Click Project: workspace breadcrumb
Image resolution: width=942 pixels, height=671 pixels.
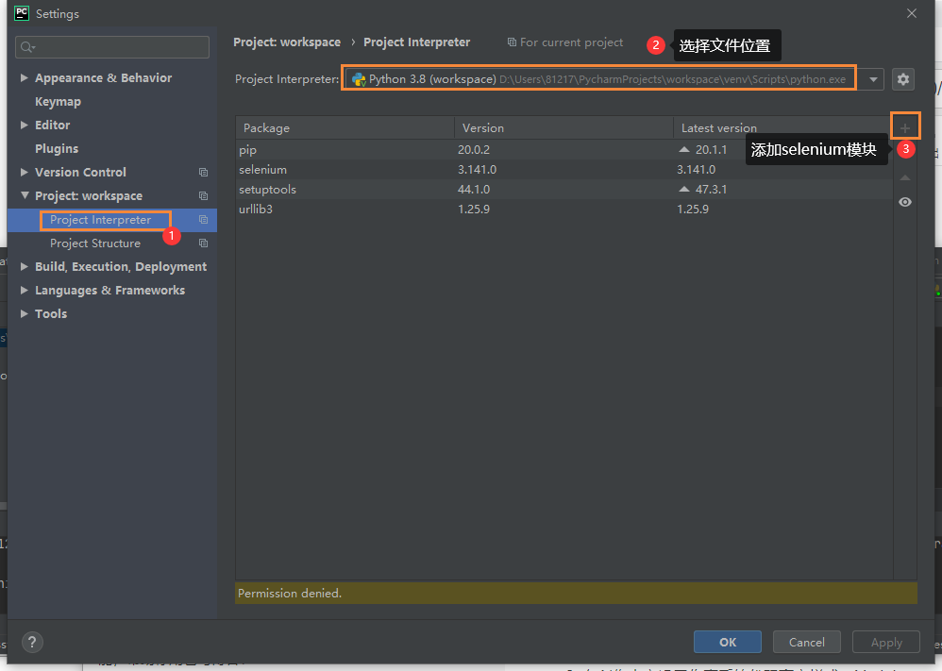pos(287,42)
